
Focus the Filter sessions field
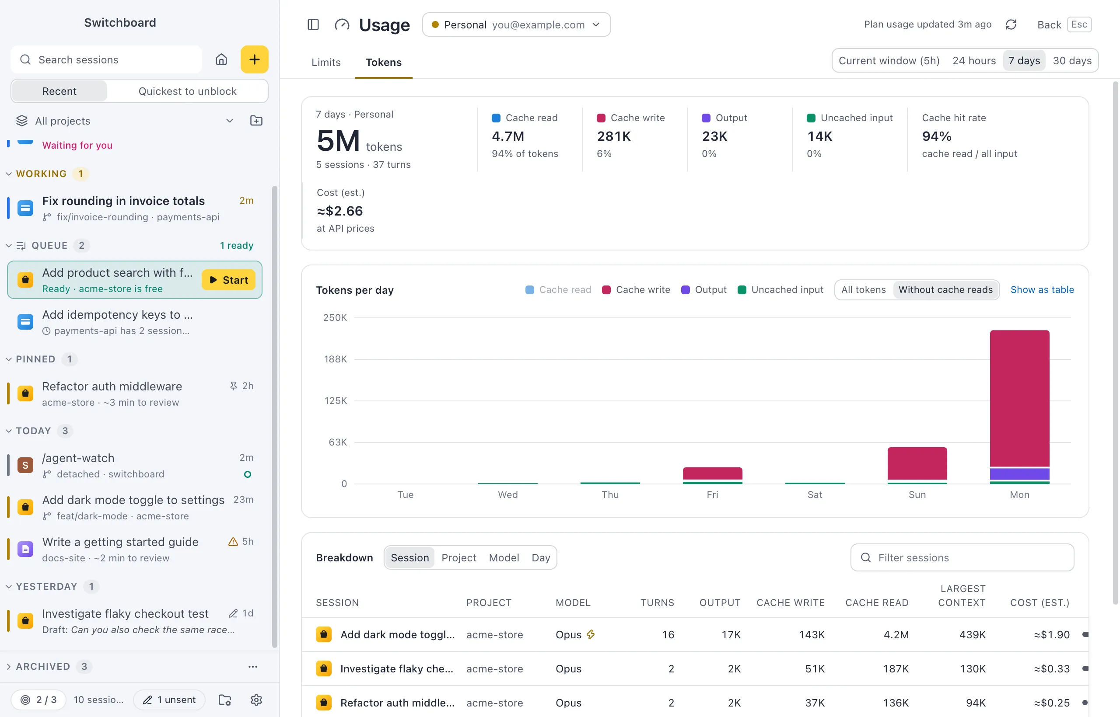pos(962,558)
